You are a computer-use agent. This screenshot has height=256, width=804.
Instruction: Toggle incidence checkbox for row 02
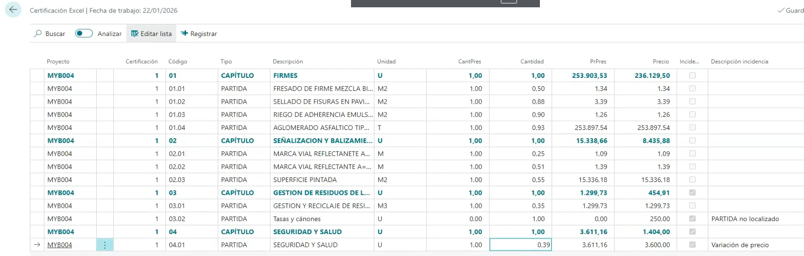[692, 141]
